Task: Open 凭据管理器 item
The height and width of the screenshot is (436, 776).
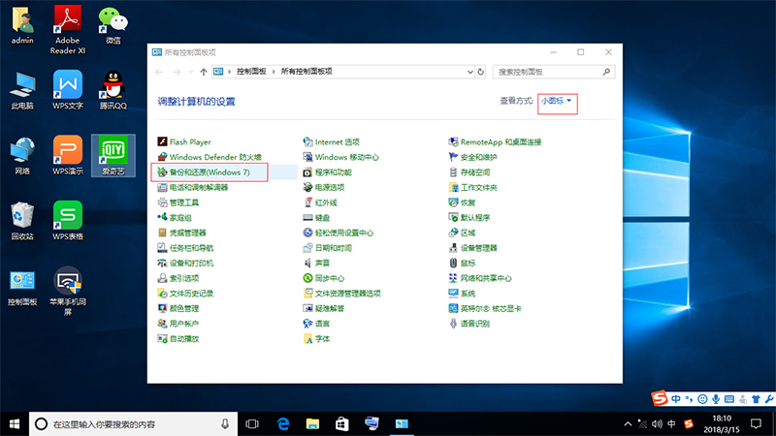Action: pyautogui.click(x=181, y=233)
